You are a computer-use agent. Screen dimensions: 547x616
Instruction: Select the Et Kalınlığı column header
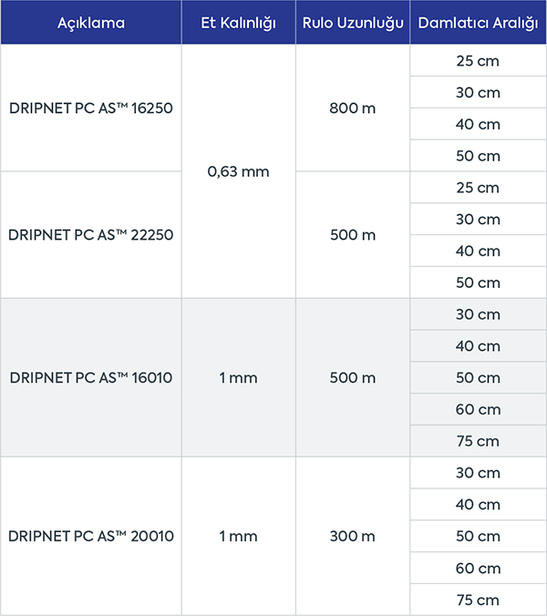click(238, 23)
